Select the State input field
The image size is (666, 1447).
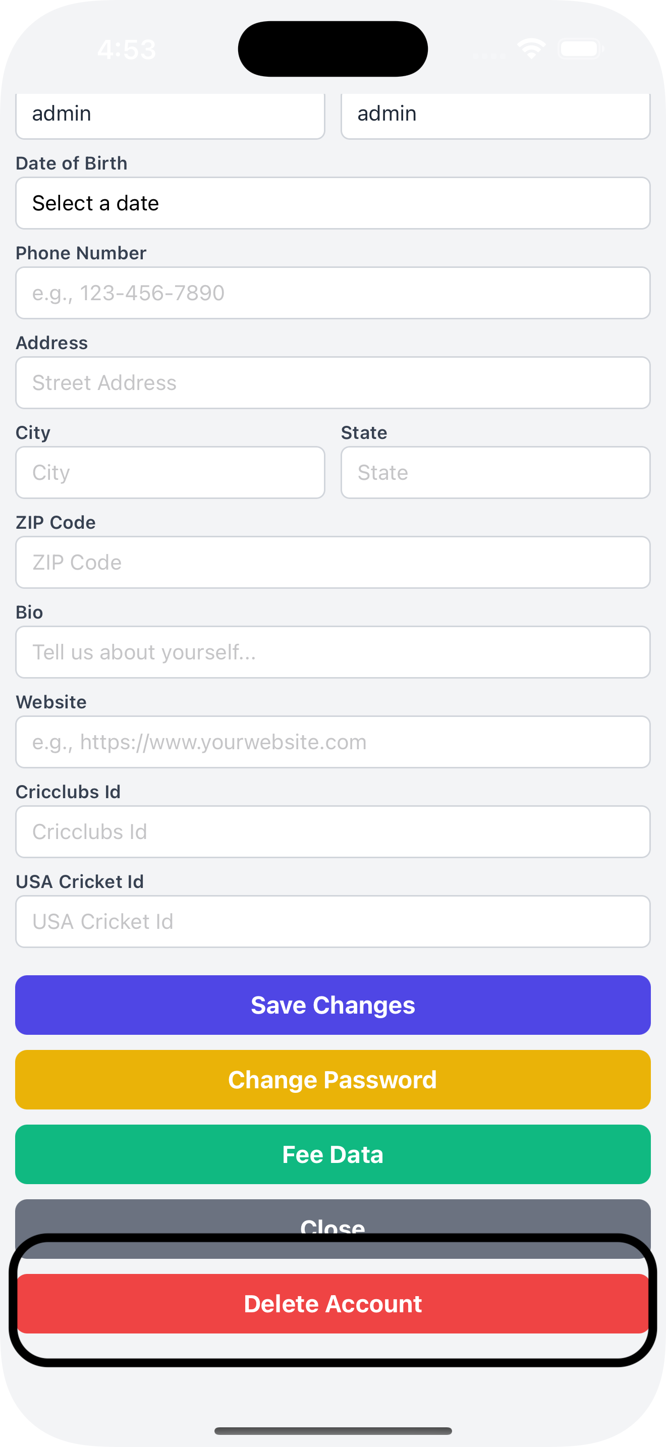coord(495,473)
